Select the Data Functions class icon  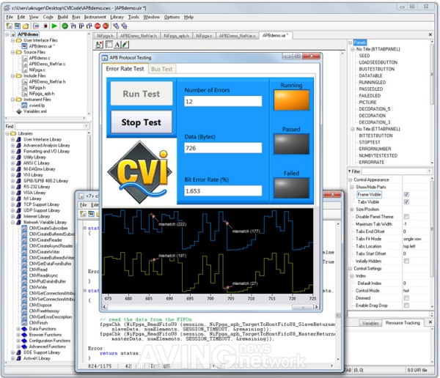coord(25,329)
